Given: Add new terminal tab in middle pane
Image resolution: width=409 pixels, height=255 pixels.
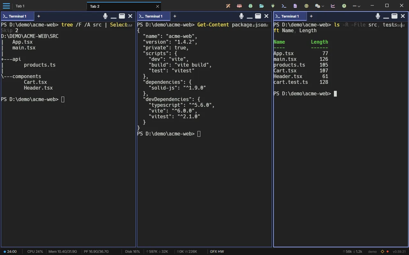Looking at the screenshot, I should 175,16.
